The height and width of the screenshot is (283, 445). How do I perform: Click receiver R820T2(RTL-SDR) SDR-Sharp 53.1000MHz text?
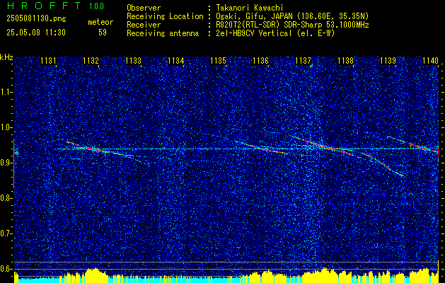[x=292, y=25]
